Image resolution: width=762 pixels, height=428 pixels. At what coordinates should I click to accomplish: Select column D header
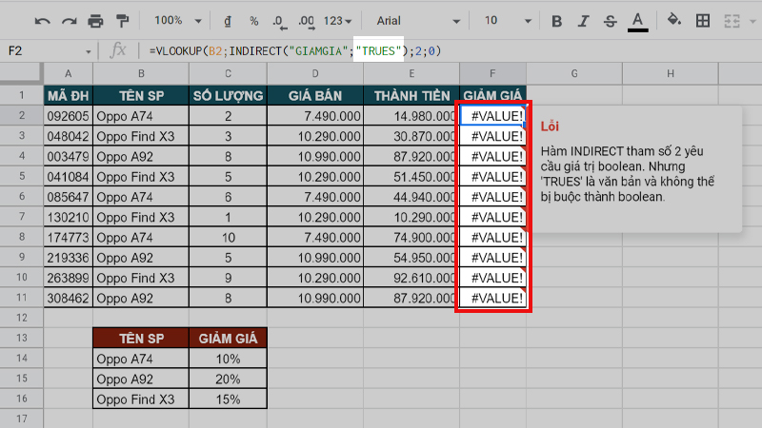315,73
